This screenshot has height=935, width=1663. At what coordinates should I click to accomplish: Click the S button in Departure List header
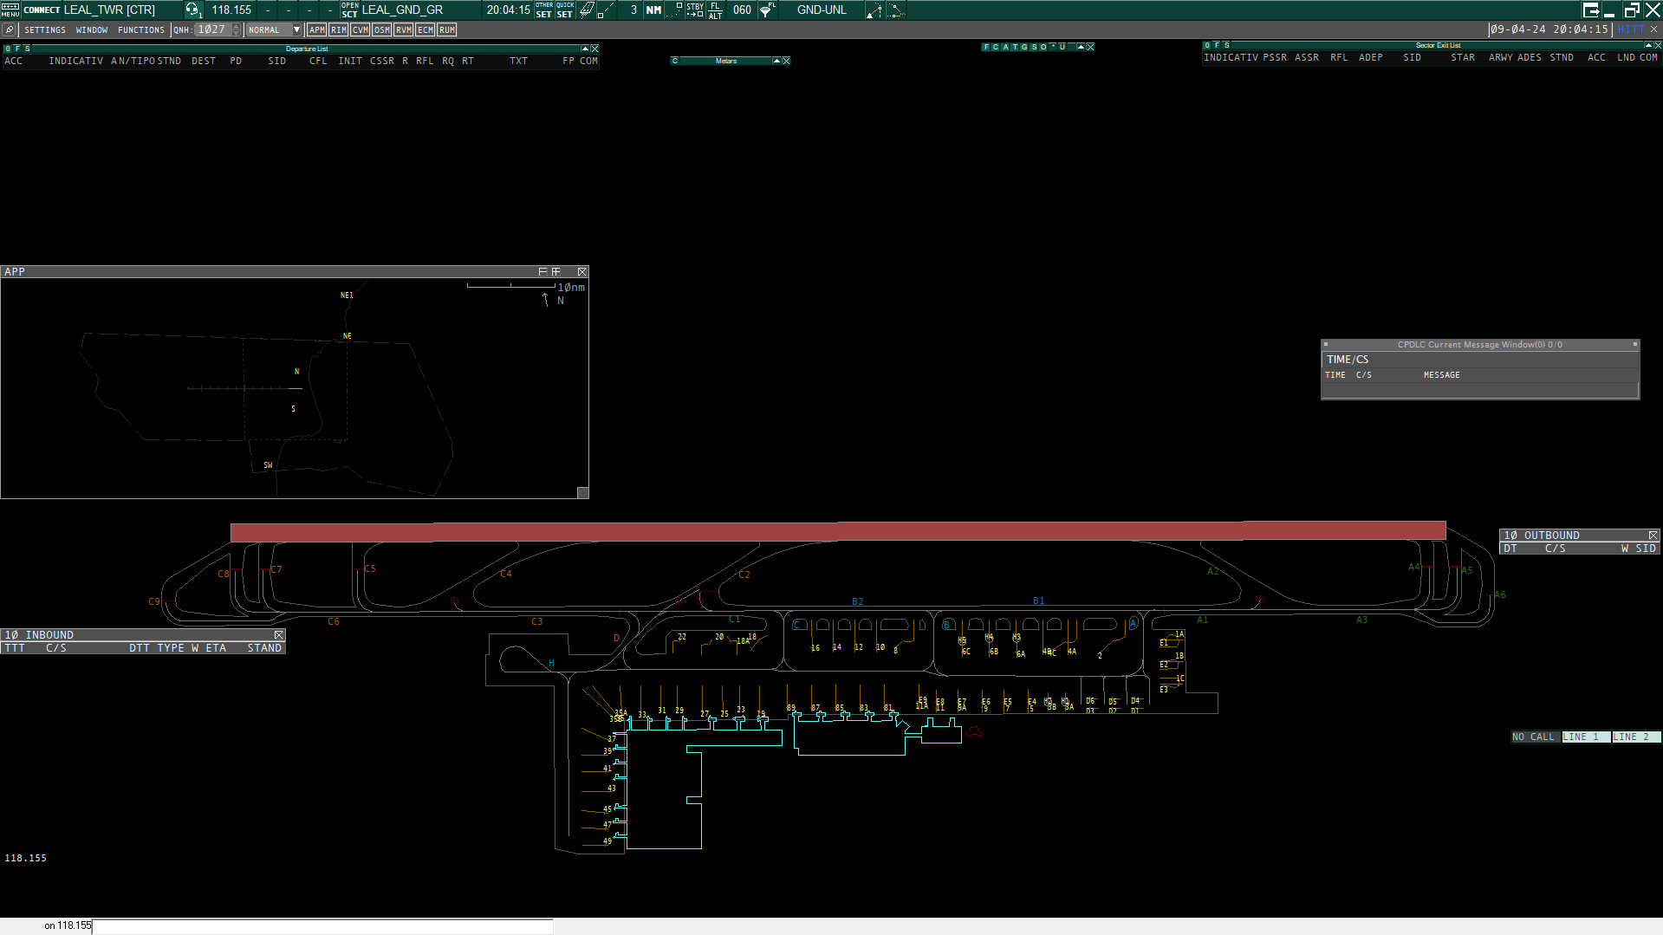(28, 49)
